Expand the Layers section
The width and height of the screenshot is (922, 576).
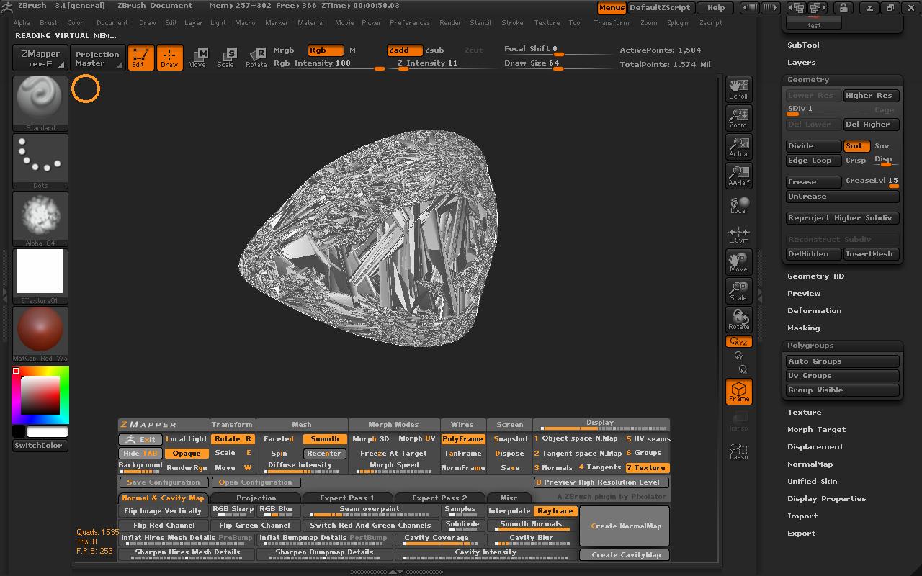click(801, 63)
